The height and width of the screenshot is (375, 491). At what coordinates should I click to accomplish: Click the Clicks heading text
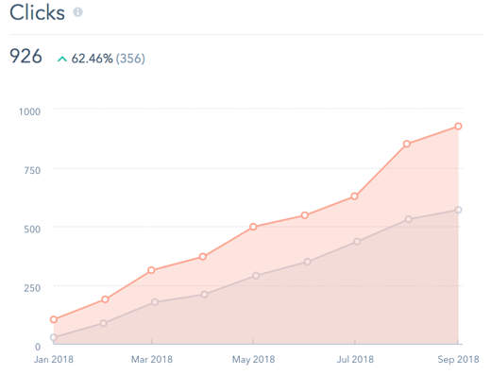(x=37, y=12)
